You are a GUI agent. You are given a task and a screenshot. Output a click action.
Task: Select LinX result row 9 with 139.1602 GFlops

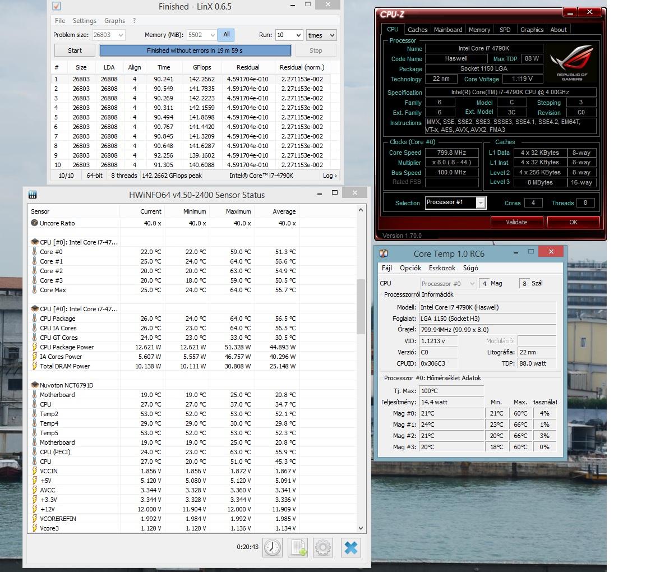(191, 155)
